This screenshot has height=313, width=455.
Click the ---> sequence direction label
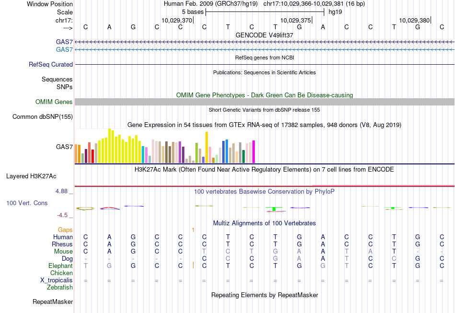pos(68,28)
